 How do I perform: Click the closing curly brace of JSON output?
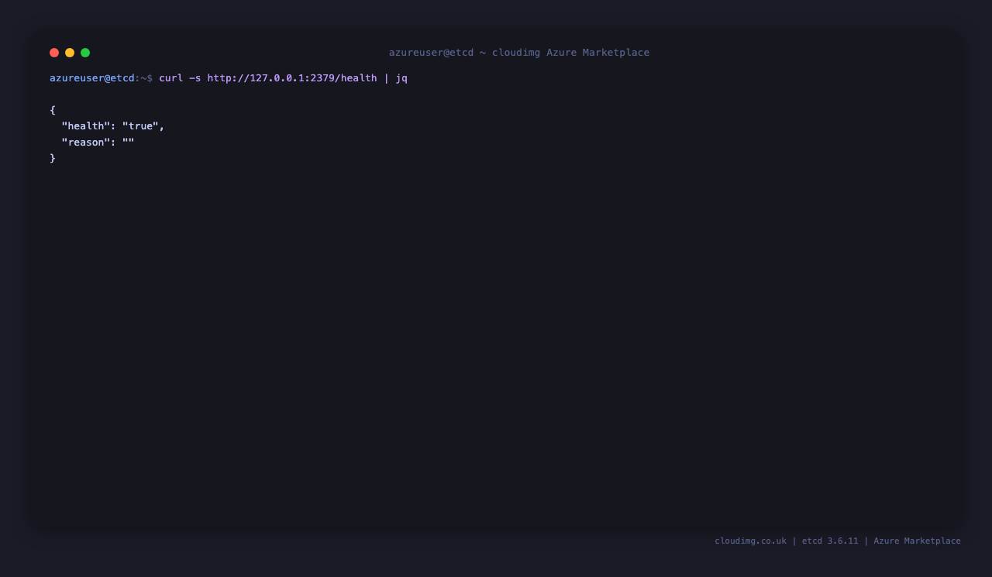point(53,158)
